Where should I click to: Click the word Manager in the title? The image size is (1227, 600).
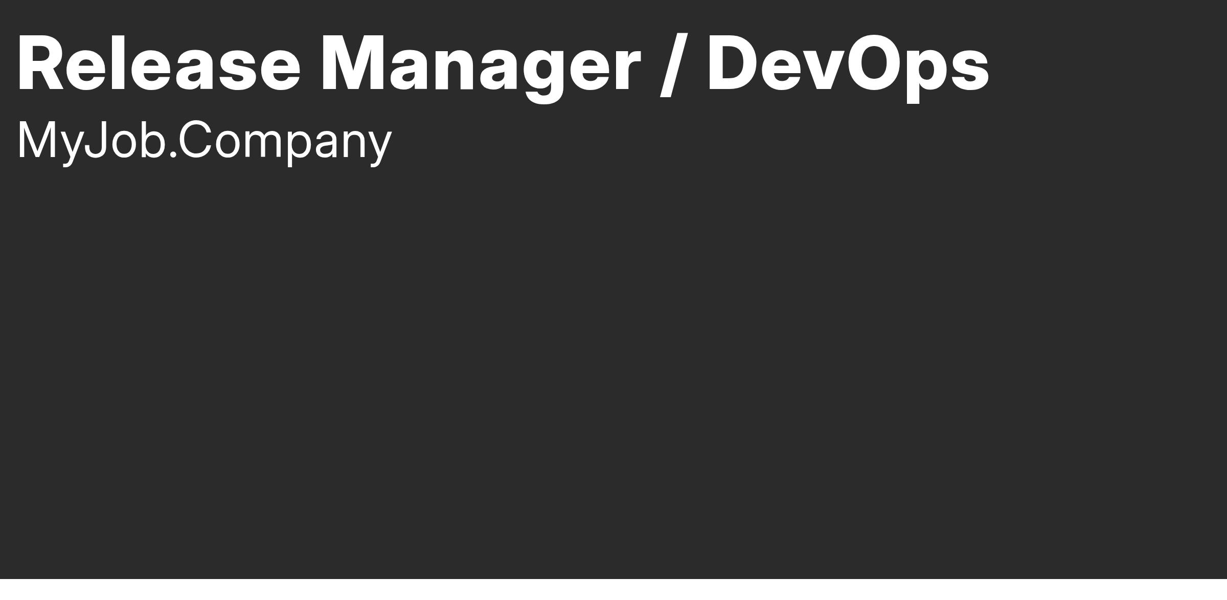(x=481, y=68)
